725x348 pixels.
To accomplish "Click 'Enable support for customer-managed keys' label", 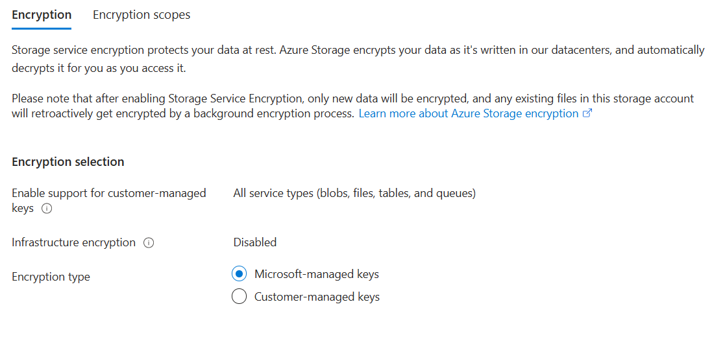I will click(108, 193).
